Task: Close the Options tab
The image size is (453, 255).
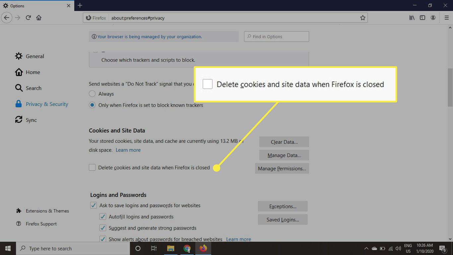Action: point(69,6)
